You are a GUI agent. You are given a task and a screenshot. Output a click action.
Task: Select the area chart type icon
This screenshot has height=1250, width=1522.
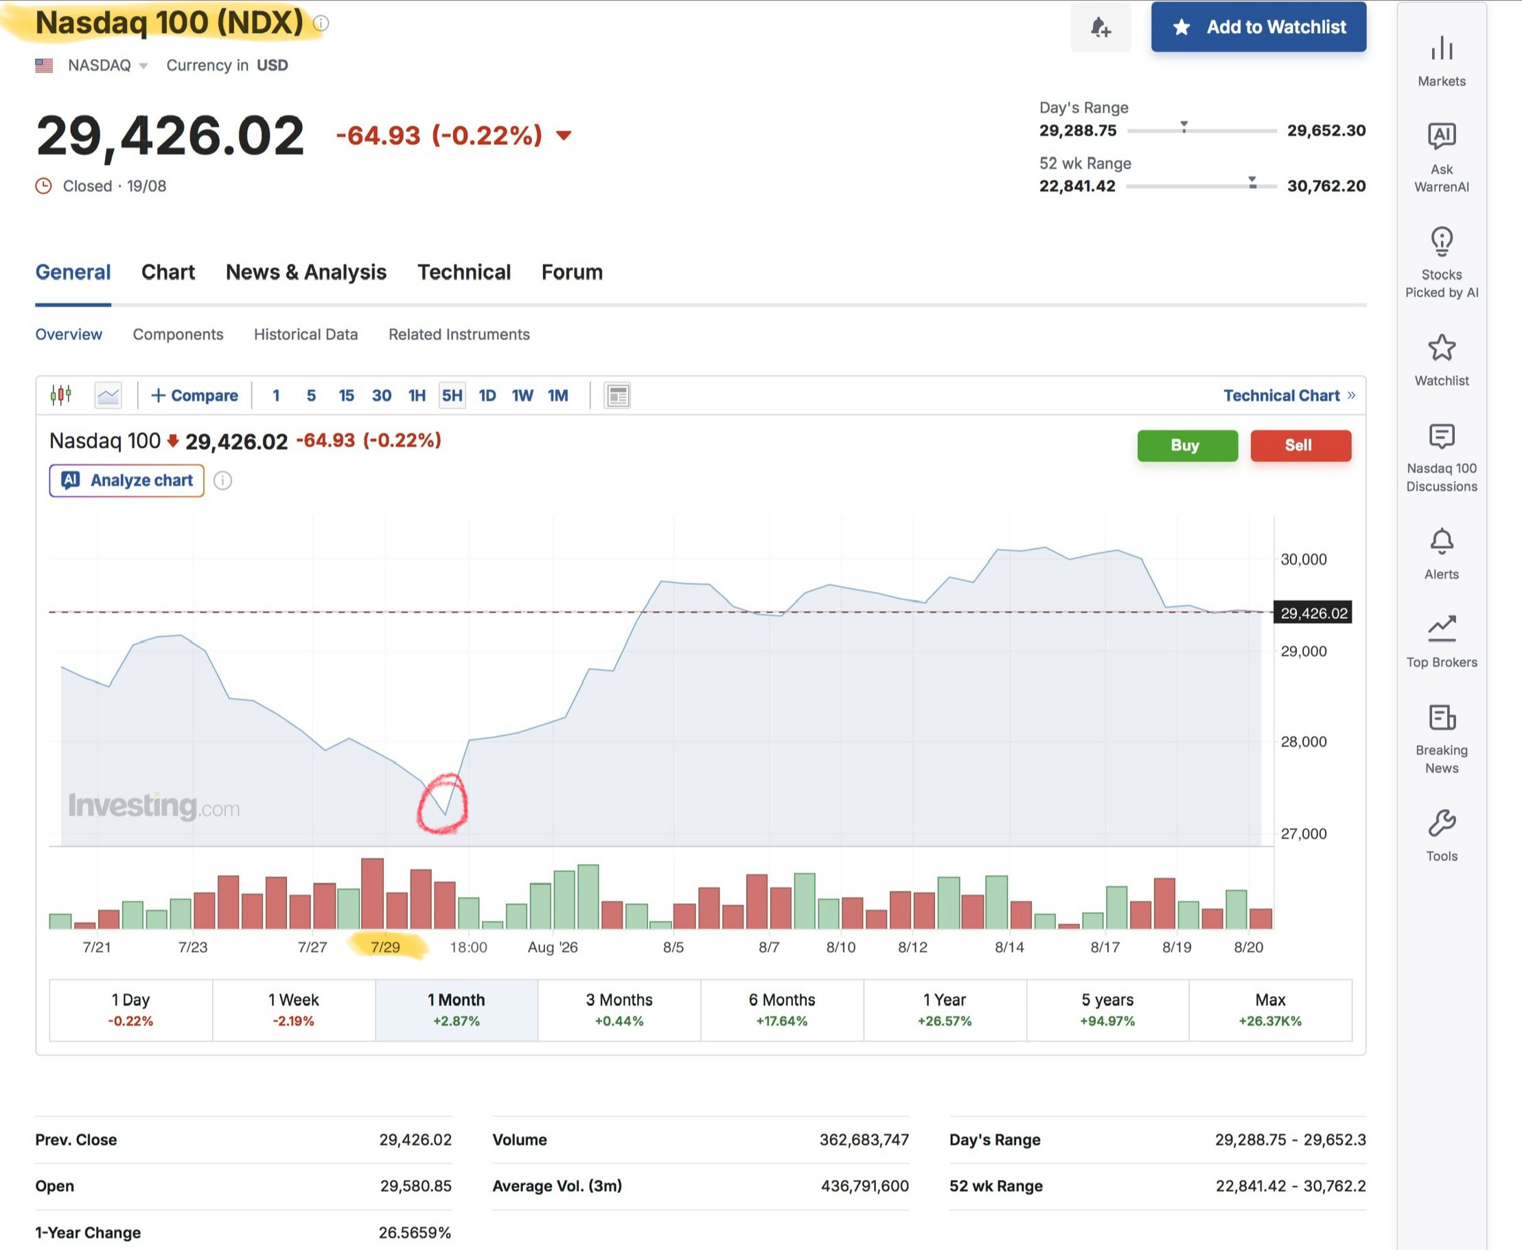(x=108, y=396)
